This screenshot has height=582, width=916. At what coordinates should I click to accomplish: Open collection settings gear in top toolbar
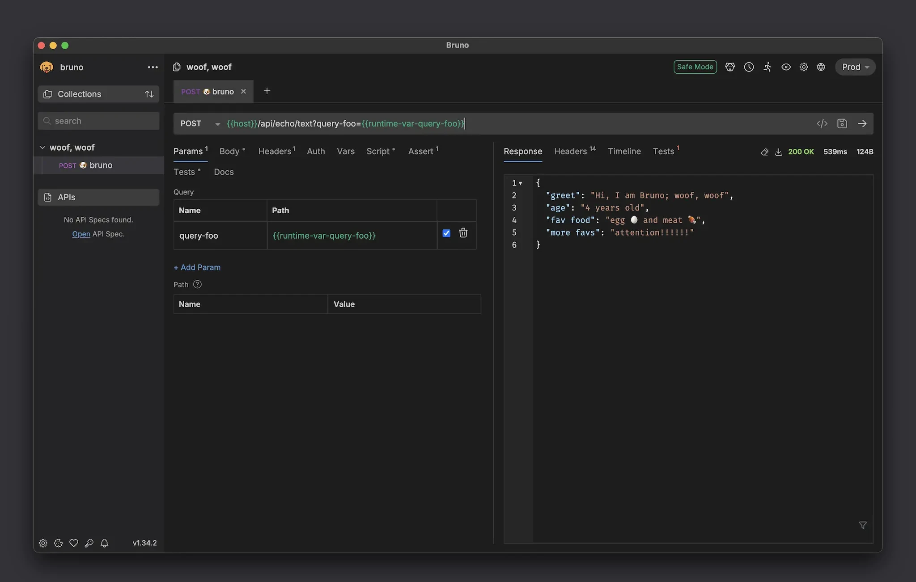pos(804,67)
